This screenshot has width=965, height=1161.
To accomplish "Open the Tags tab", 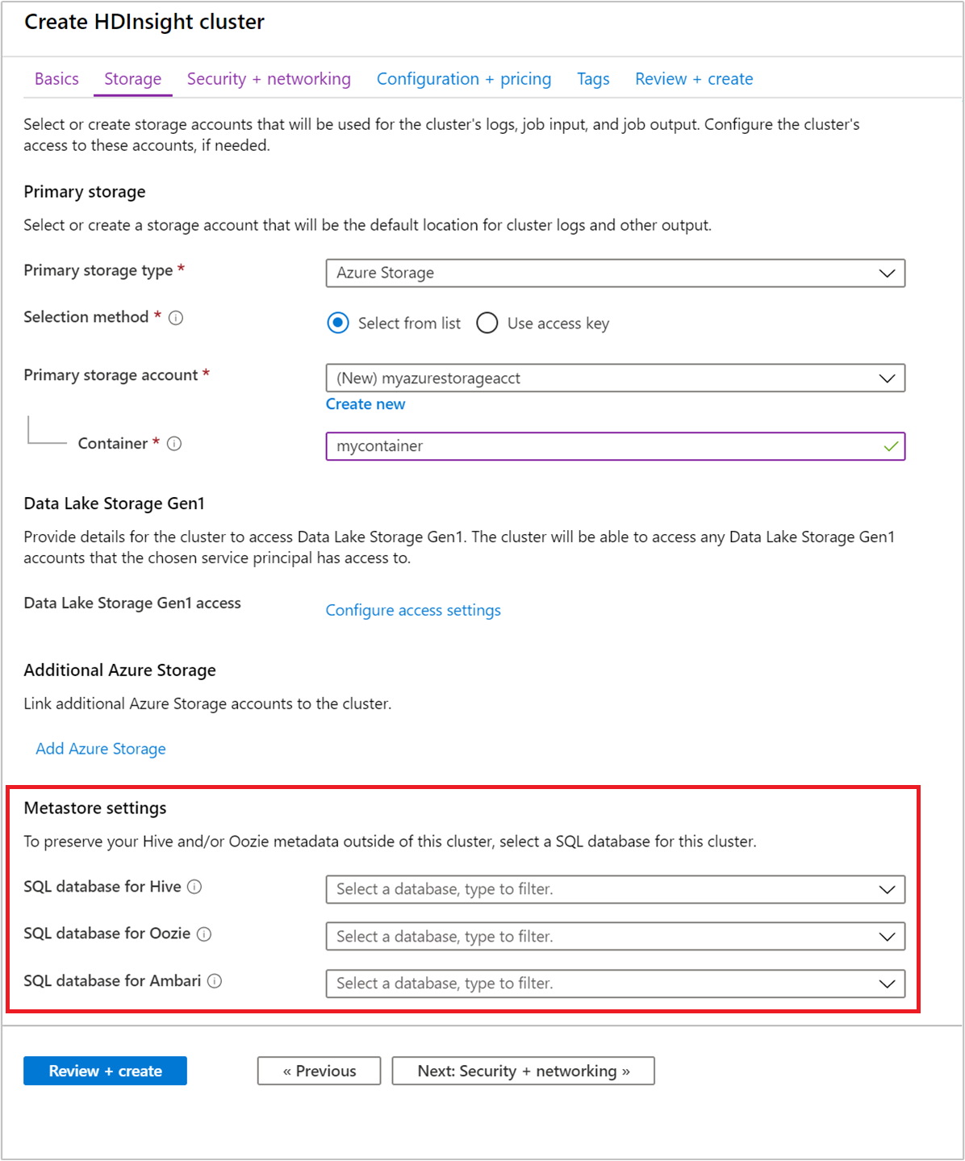I will click(x=593, y=79).
